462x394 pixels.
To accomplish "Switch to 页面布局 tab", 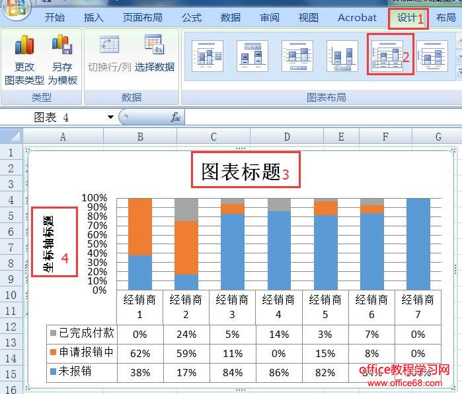I will [x=143, y=18].
